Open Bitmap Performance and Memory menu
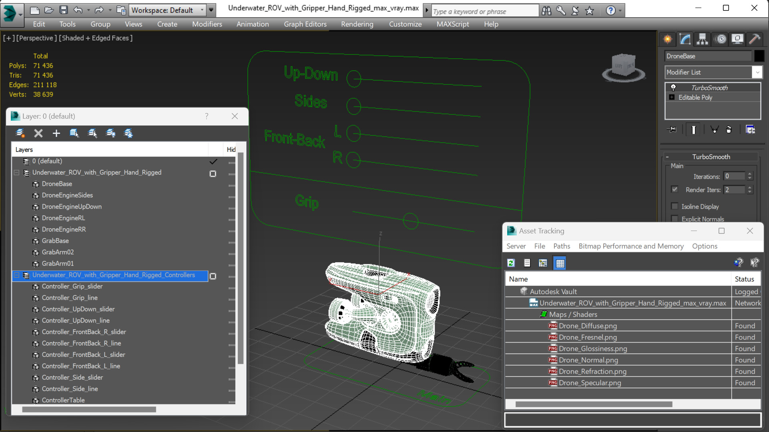The image size is (769, 432). [x=631, y=246]
